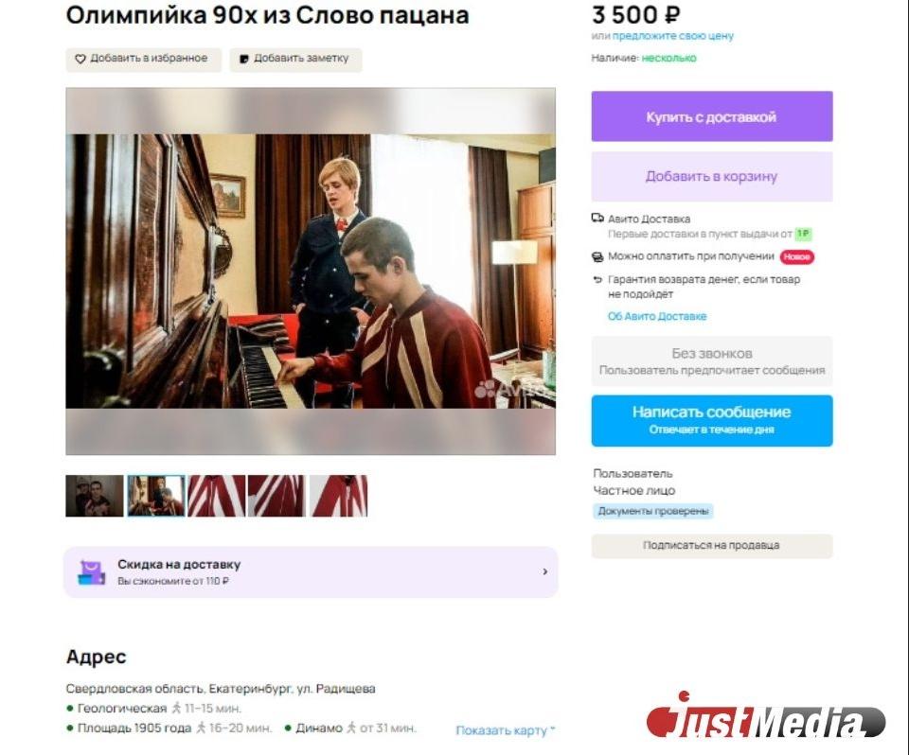Click Купить с доставкой button
This screenshot has height=755, width=909.
[x=712, y=116]
